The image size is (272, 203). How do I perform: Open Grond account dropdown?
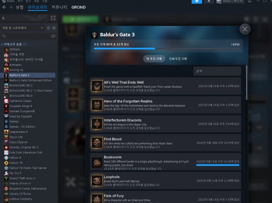click(x=230, y=1)
